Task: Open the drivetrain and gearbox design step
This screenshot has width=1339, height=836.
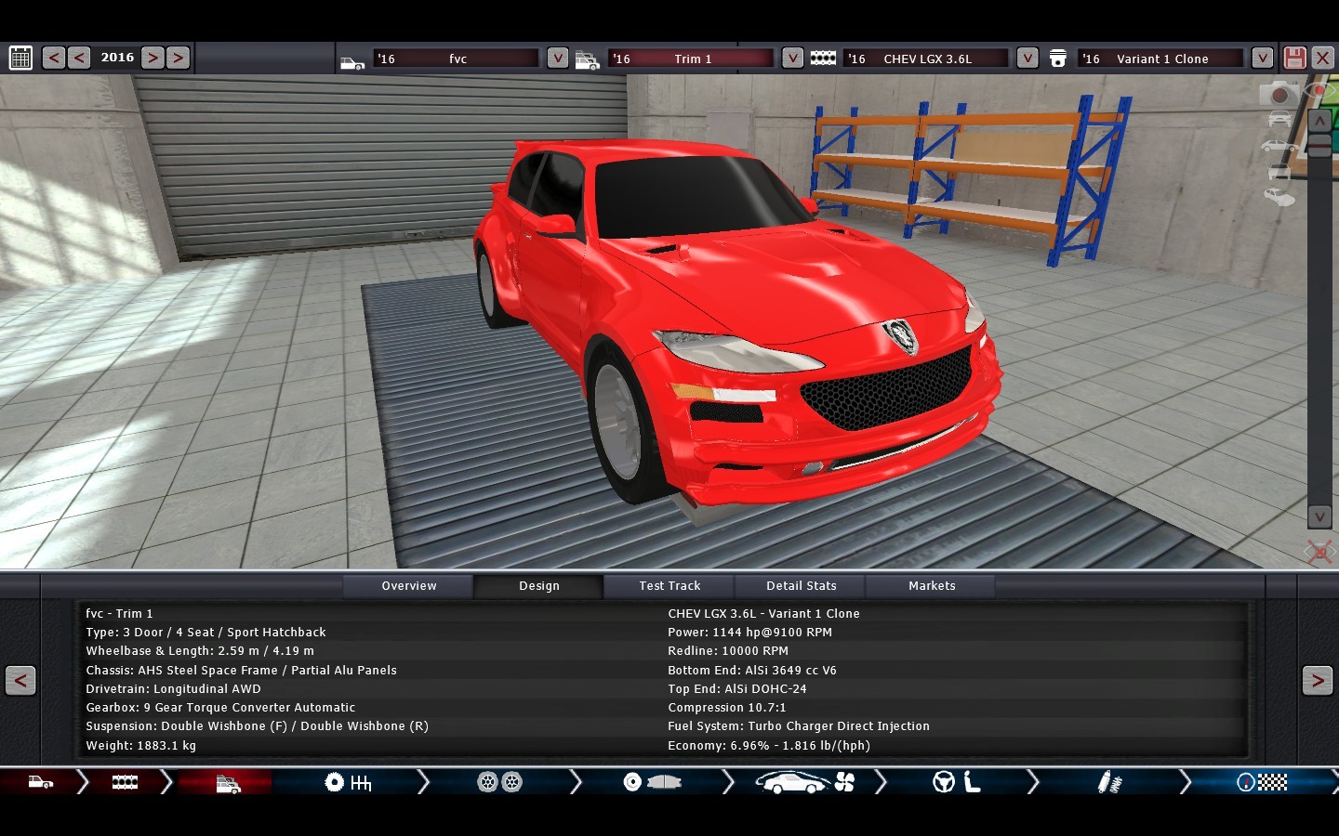Action: (348, 783)
